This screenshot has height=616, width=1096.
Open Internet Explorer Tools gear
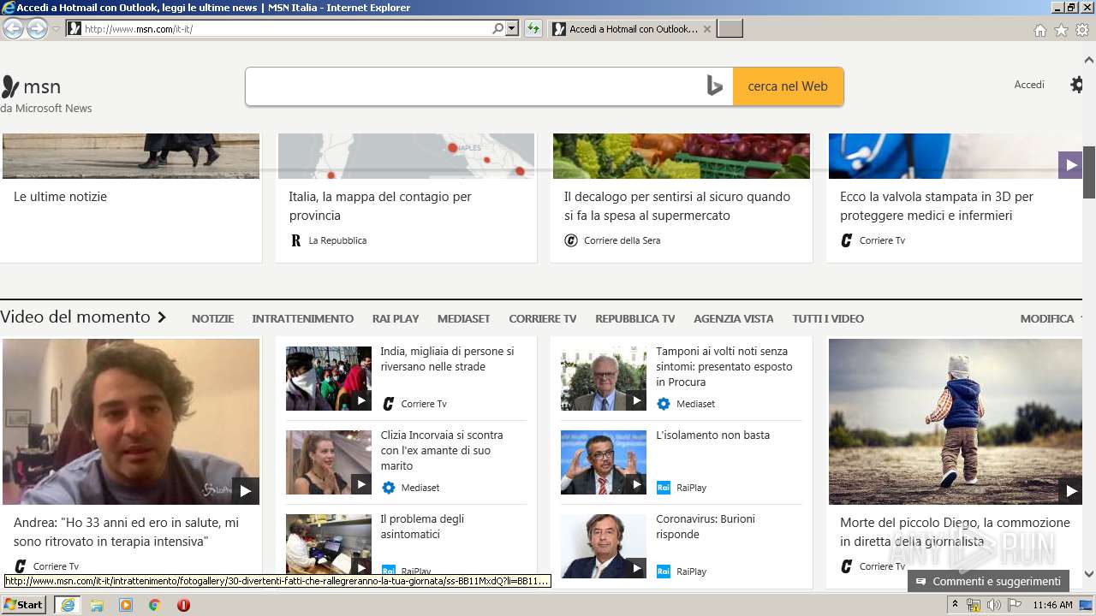tap(1082, 30)
